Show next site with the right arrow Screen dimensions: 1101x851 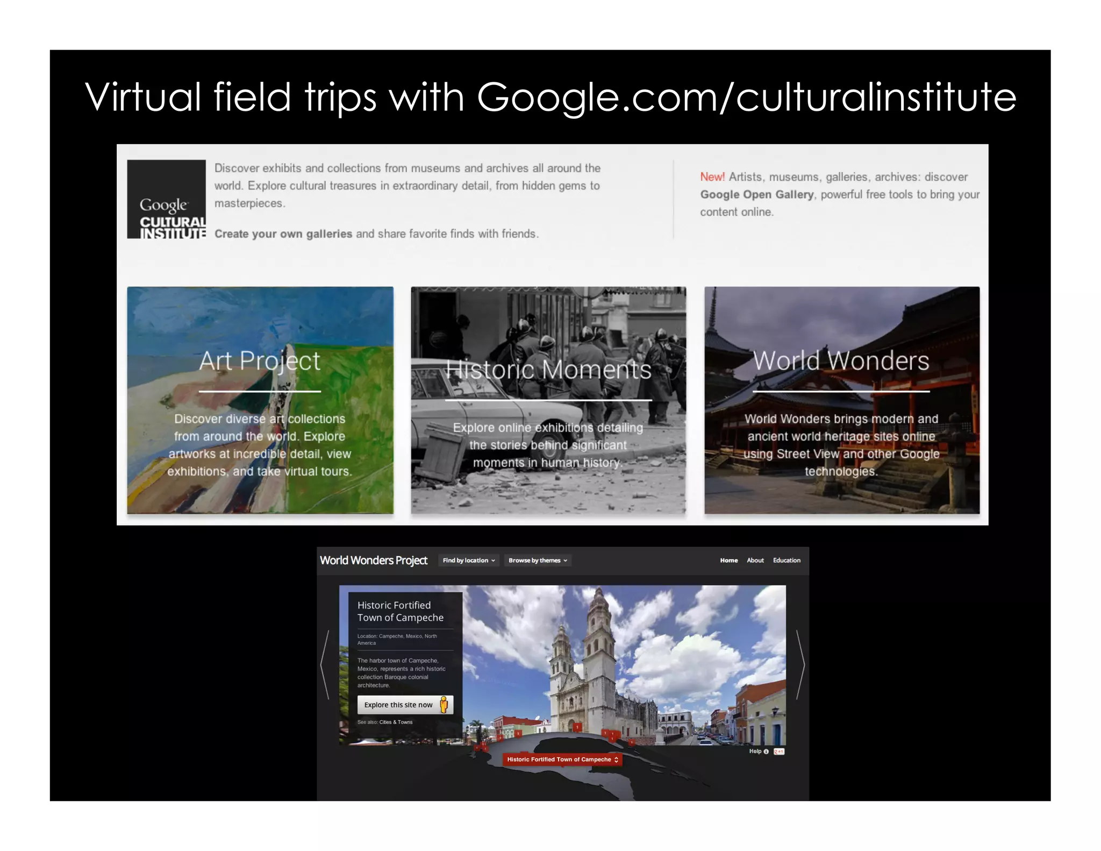click(800, 665)
